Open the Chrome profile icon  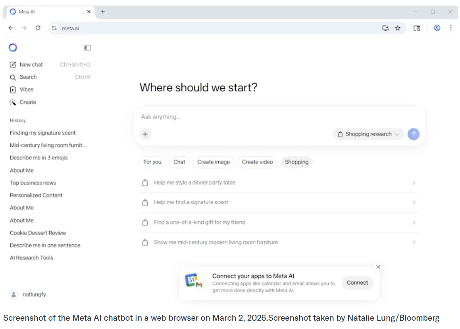point(437,28)
